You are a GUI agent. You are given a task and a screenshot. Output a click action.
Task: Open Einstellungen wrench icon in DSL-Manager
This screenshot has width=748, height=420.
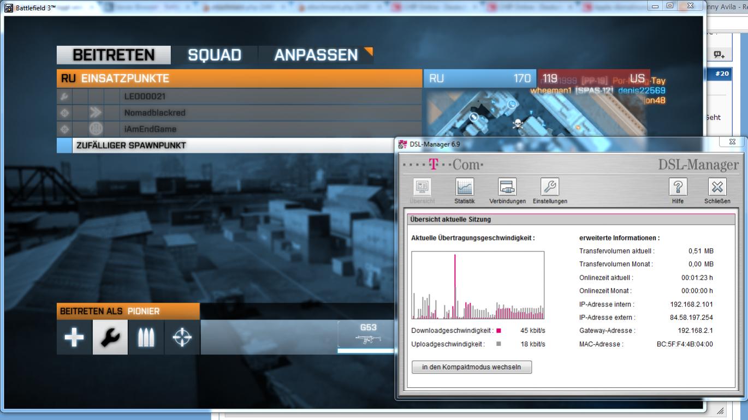pos(549,187)
